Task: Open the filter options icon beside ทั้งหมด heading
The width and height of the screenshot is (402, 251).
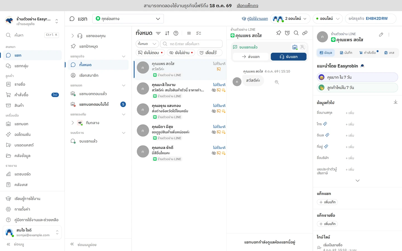Action: coord(158,33)
